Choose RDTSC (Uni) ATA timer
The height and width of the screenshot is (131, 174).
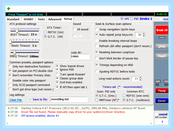[x=45, y=32]
